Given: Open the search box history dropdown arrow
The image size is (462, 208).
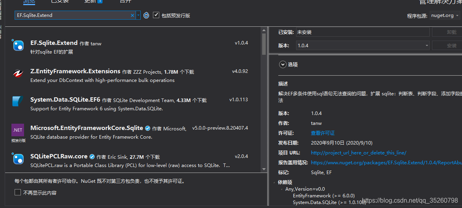Looking at the screenshot, I should (x=138, y=15).
